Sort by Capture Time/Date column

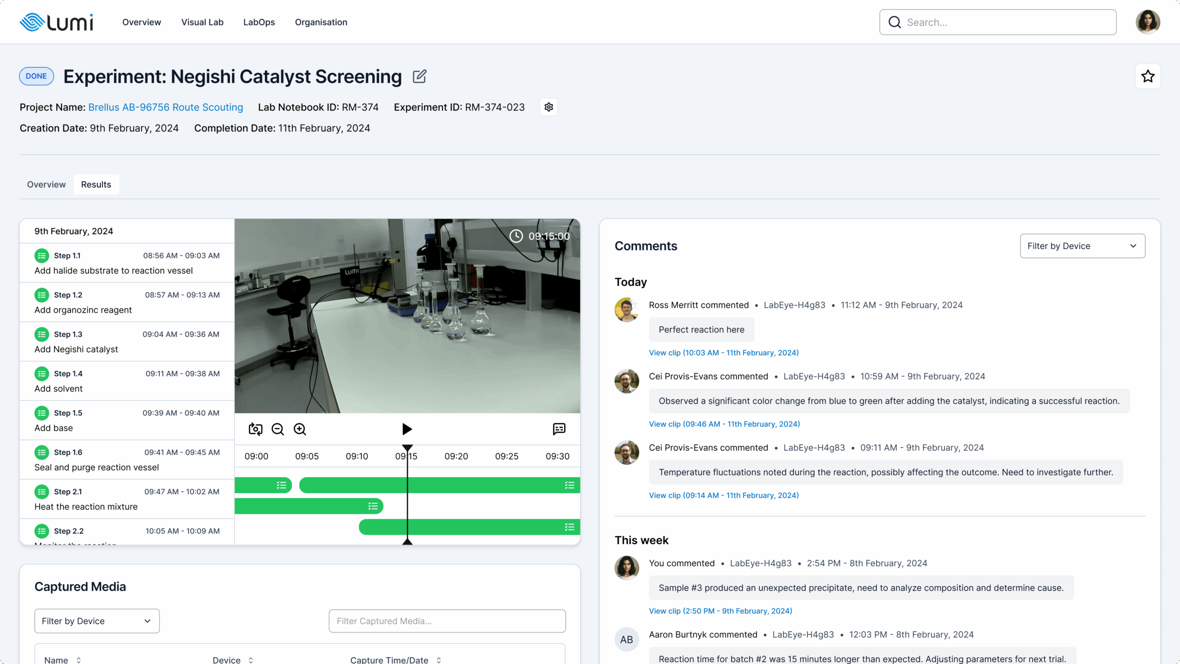tap(395, 660)
